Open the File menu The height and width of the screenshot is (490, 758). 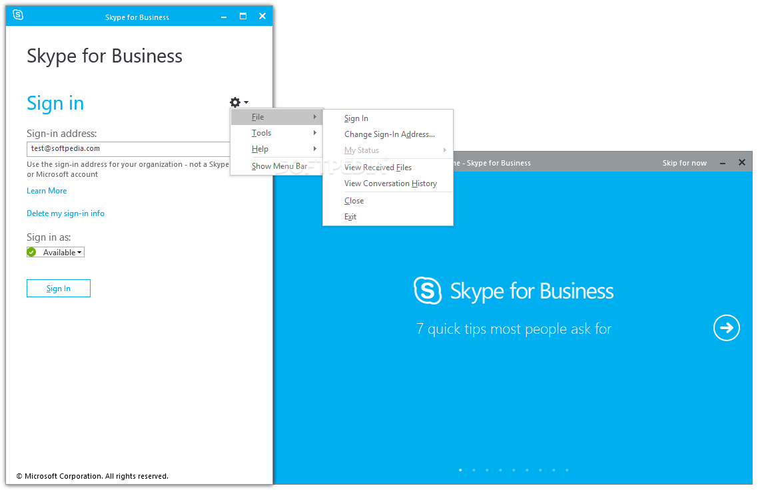[x=276, y=117]
